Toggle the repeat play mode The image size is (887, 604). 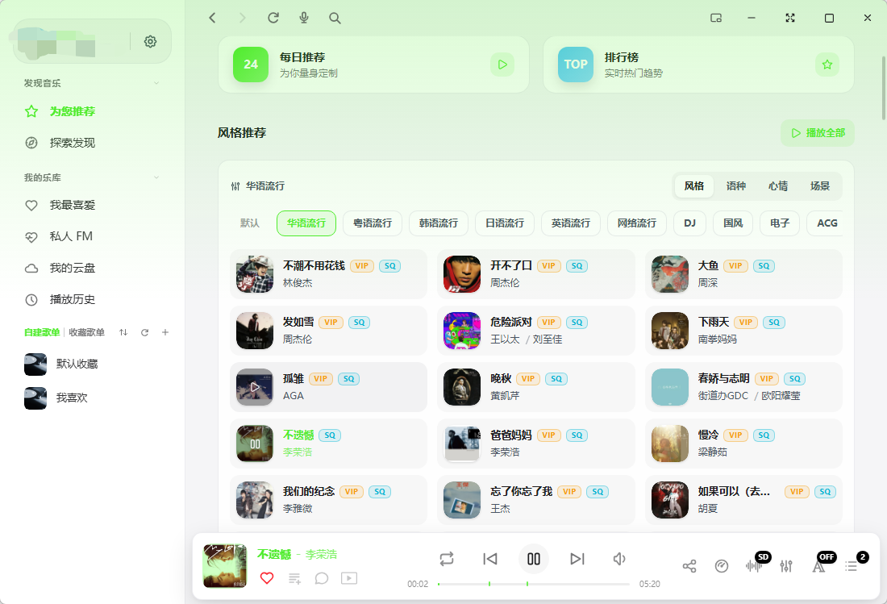[447, 559]
